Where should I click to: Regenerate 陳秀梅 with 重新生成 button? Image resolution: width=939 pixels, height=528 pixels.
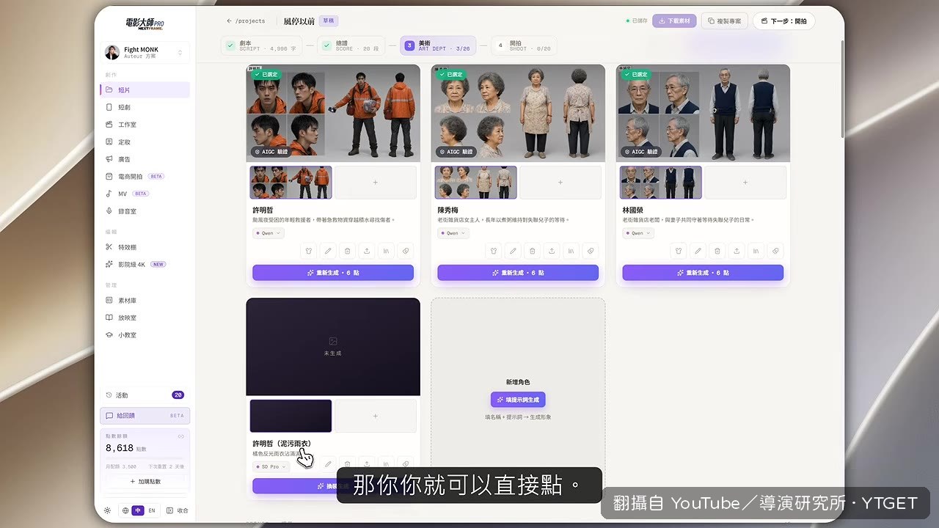pos(518,273)
